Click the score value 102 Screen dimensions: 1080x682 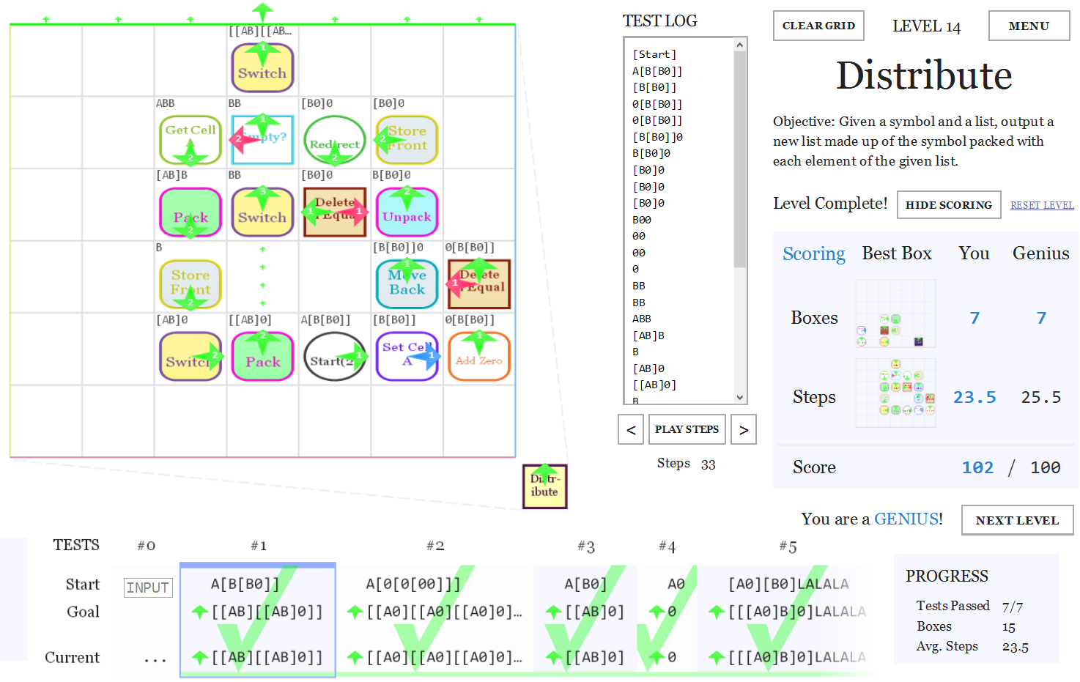977,467
